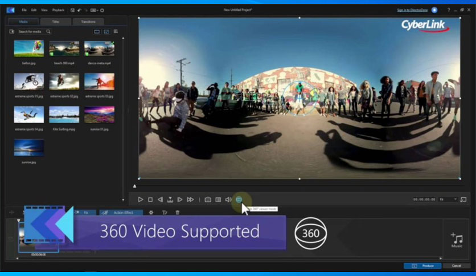Image resolution: width=476 pixels, height=276 pixels.
Task: Open the Edit menu
Action: pyautogui.click(x=34, y=10)
